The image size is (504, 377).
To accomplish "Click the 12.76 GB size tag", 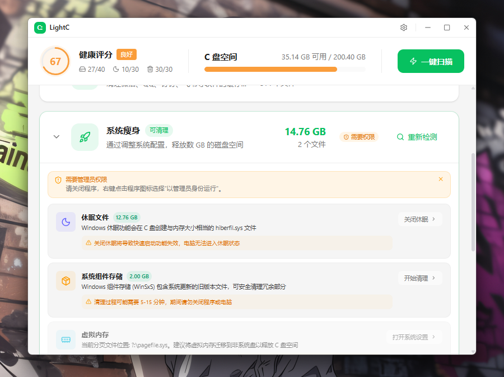I will 127,217.
